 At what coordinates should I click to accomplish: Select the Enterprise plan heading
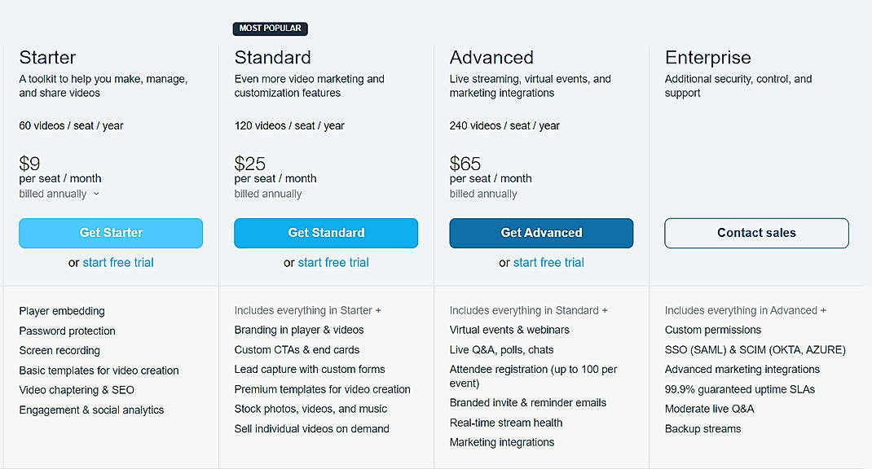(x=708, y=58)
